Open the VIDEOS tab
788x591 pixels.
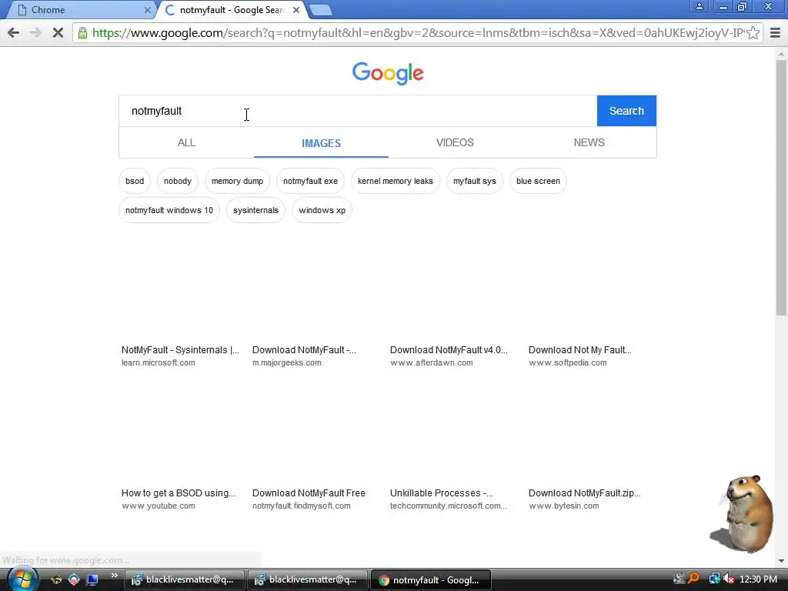455,142
